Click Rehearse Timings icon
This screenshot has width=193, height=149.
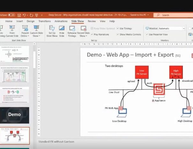point(72,28)
